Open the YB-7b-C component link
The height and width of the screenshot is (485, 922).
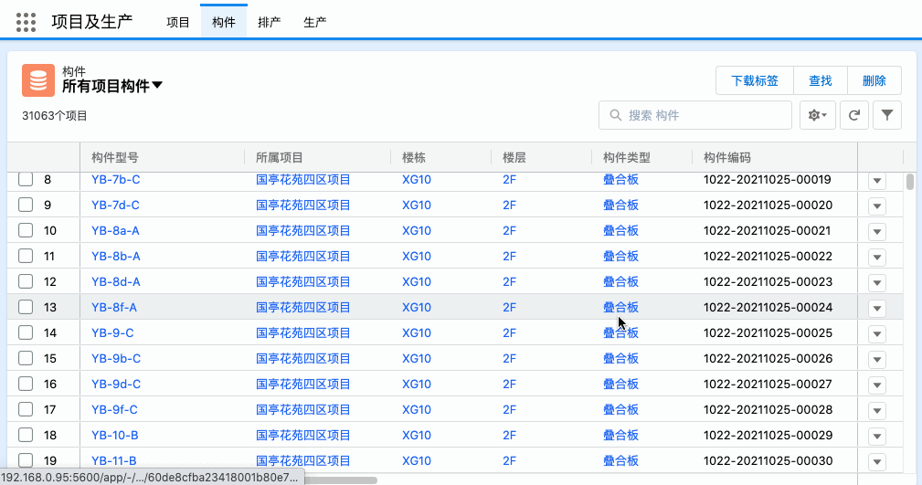point(116,179)
